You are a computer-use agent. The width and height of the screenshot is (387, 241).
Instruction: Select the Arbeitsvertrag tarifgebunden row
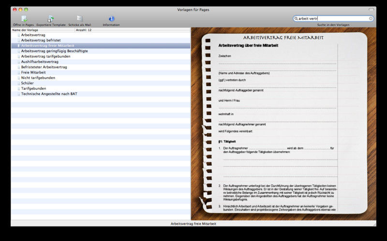point(101,56)
